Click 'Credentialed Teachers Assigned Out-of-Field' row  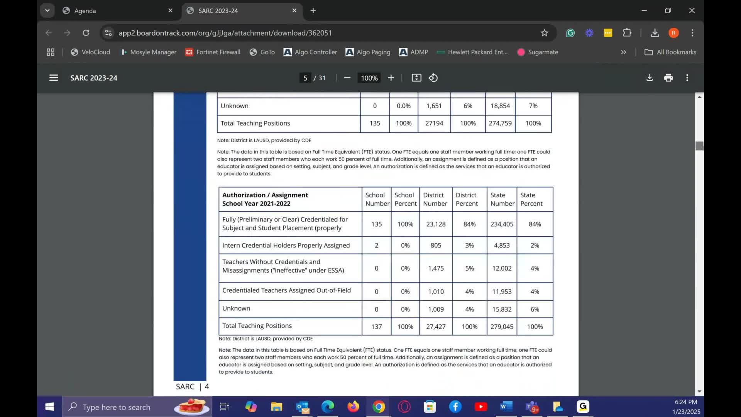tap(386, 291)
